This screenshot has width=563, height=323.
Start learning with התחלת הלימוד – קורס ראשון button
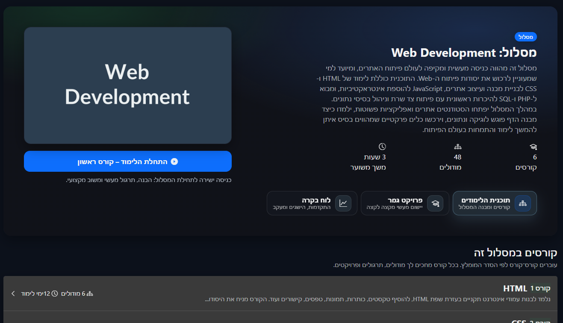pyautogui.click(x=128, y=161)
